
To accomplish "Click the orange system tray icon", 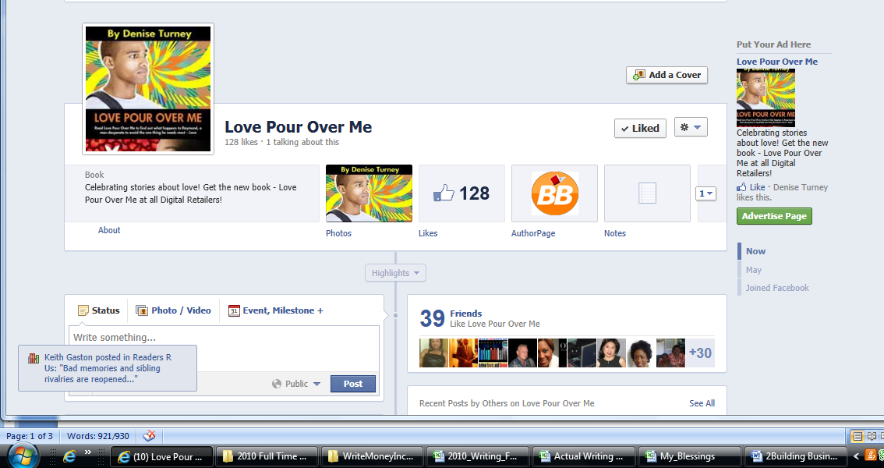I will pos(871,456).
